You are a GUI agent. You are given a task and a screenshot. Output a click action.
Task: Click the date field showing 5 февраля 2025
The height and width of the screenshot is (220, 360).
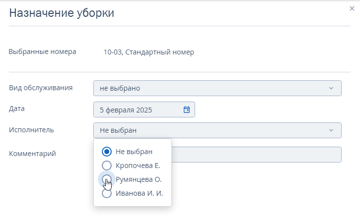coord(144,110)
